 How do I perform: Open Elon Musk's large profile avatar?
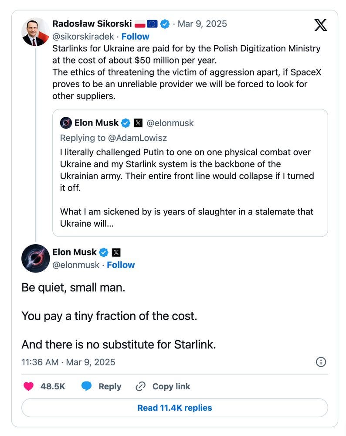(35, 259)
